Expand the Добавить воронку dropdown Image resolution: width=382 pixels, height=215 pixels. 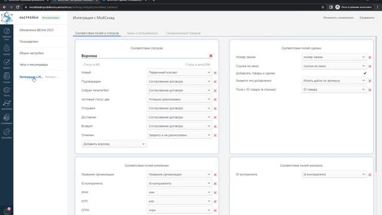coord(114,144)
